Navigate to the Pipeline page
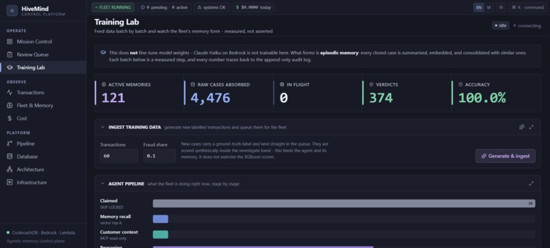 point(43,144)
